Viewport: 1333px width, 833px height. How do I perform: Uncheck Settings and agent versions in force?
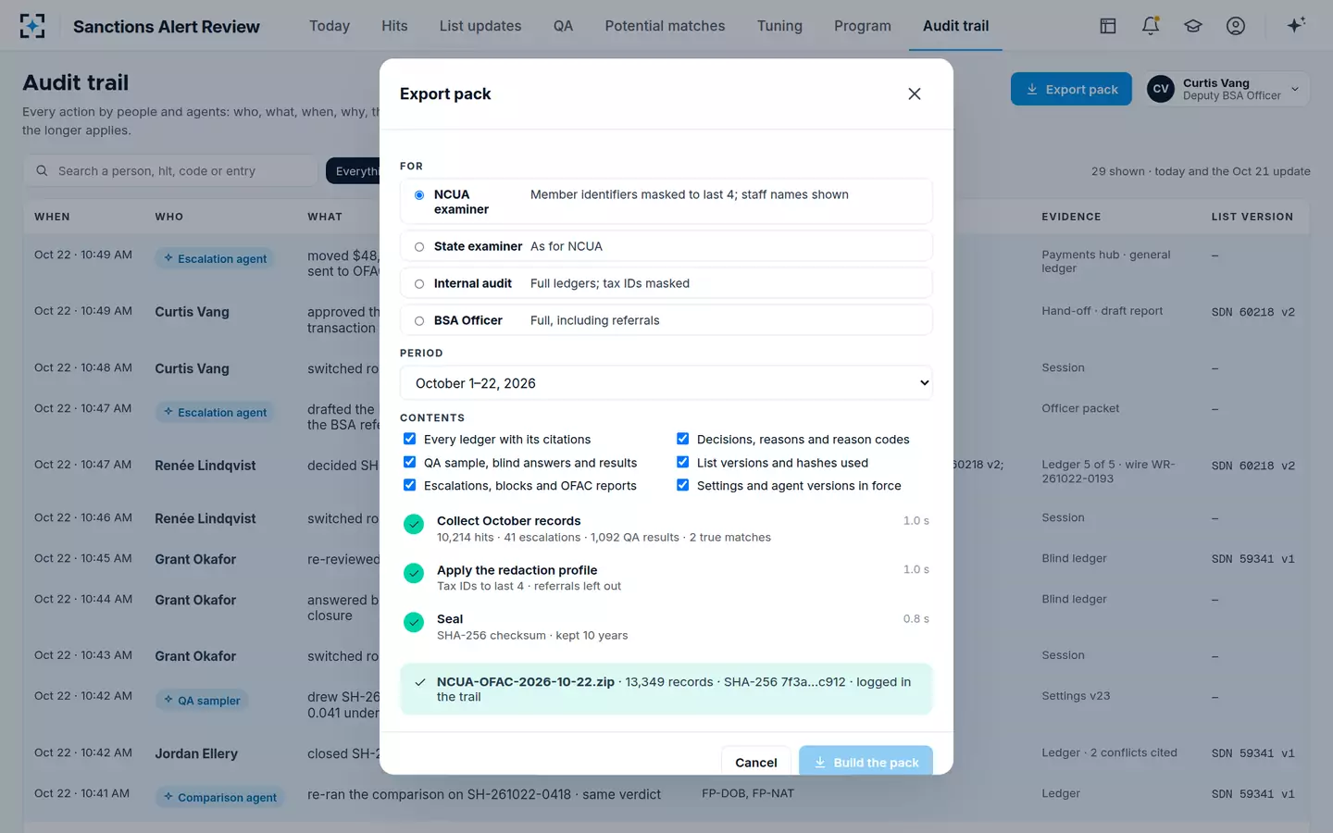(682, 485)
